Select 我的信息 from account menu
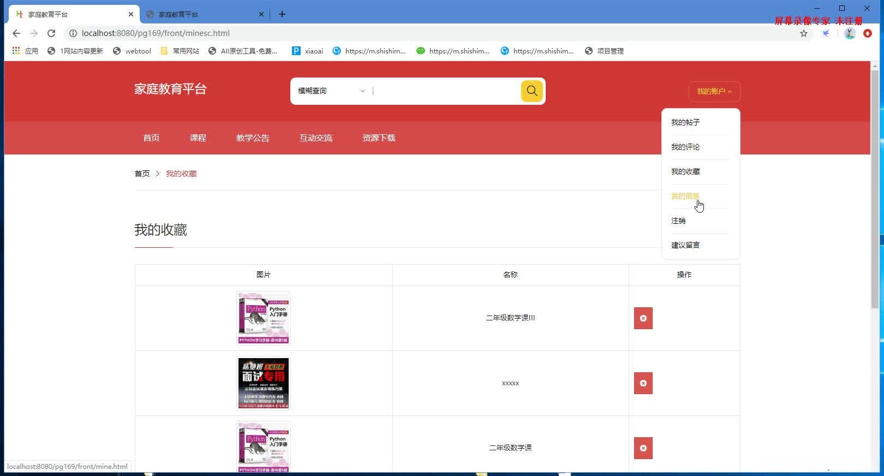Viewport: 884px width, 476px height. pos(685,196)
